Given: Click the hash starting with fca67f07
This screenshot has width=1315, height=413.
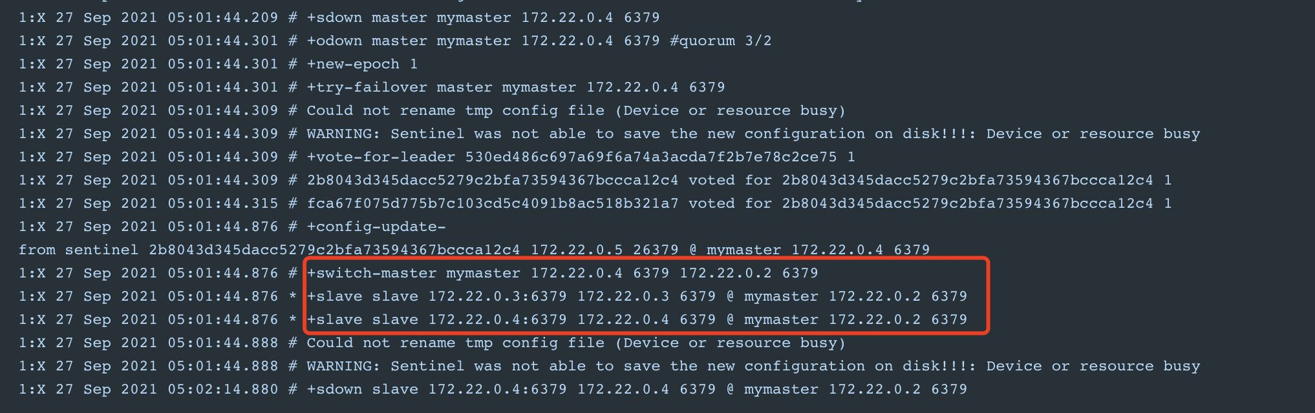Looking at the screenshot, I should click(493, 203).
